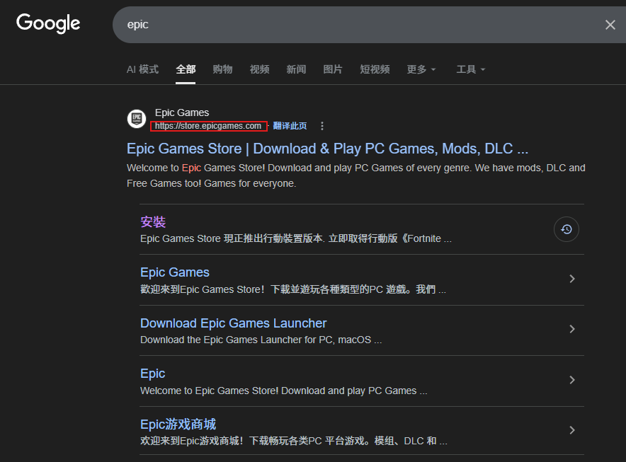The image size is (626, 462).
Task: Open the Epic sitelink
Action: point(152,374)
